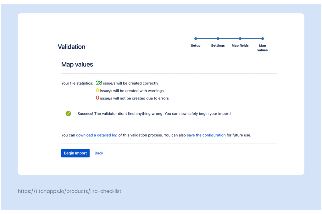
Task: Open the download a detailed log link
Action: pos(97,135)
